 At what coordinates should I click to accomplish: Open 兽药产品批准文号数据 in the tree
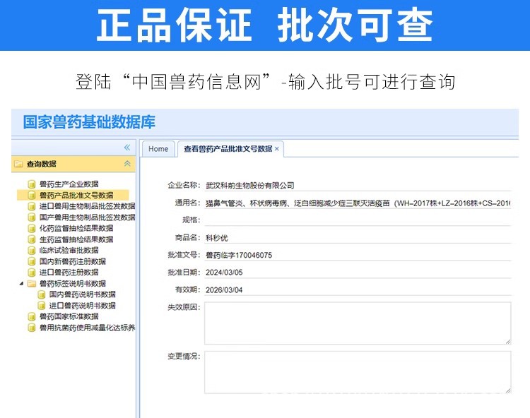[76, 195]
